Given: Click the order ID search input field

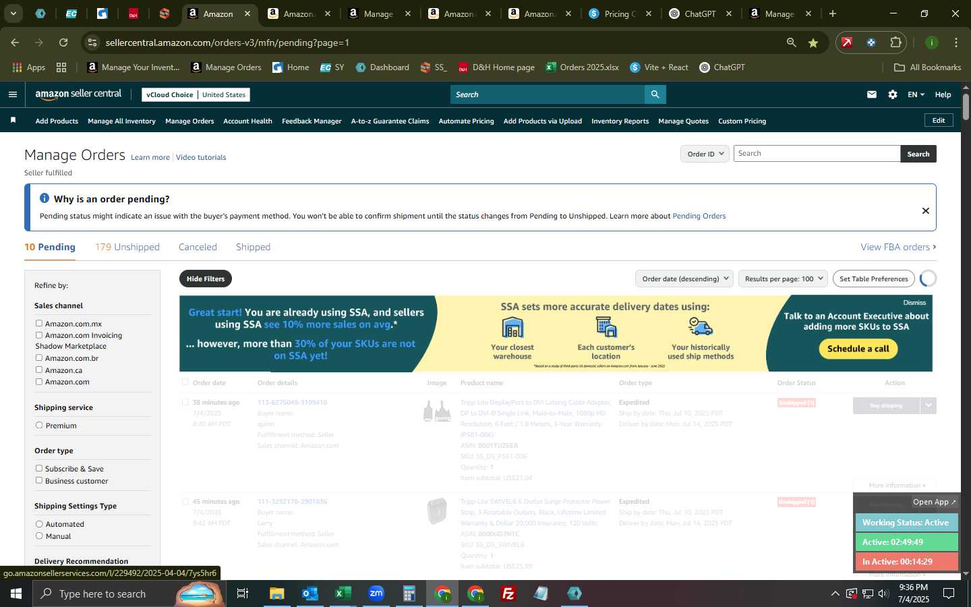Looking at the screenshot, I should [x=817, y=154].
